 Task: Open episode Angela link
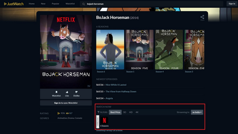(x=109, y=98)
